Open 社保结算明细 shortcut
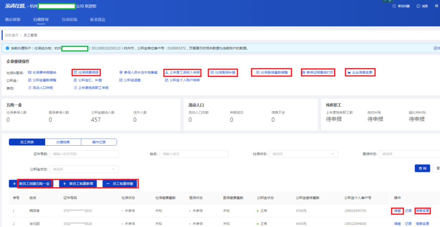Image resolution: width=440 pixels, height=227 pixels. (86, 72)
